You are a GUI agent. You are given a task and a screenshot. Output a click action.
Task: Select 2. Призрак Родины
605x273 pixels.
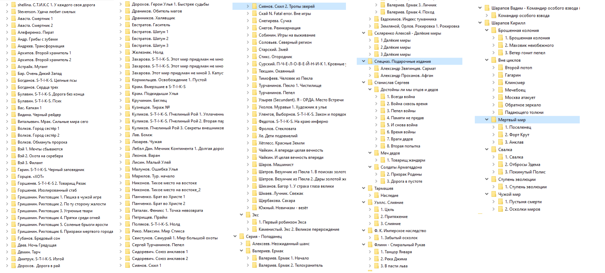404,174
